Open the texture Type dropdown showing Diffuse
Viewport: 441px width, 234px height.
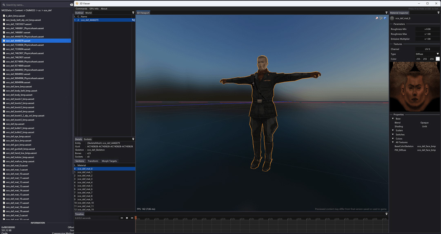coord(427,54)
